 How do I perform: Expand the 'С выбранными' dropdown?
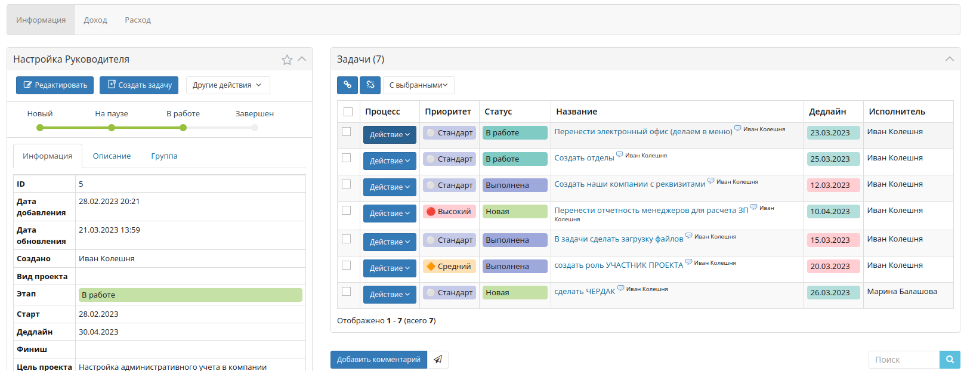(x=418, y=85)
